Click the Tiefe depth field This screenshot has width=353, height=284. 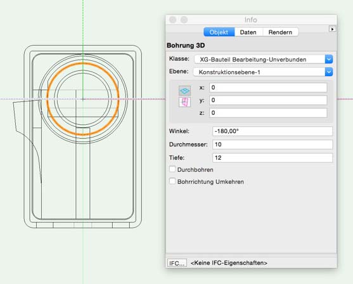click(x=273, y=158)
